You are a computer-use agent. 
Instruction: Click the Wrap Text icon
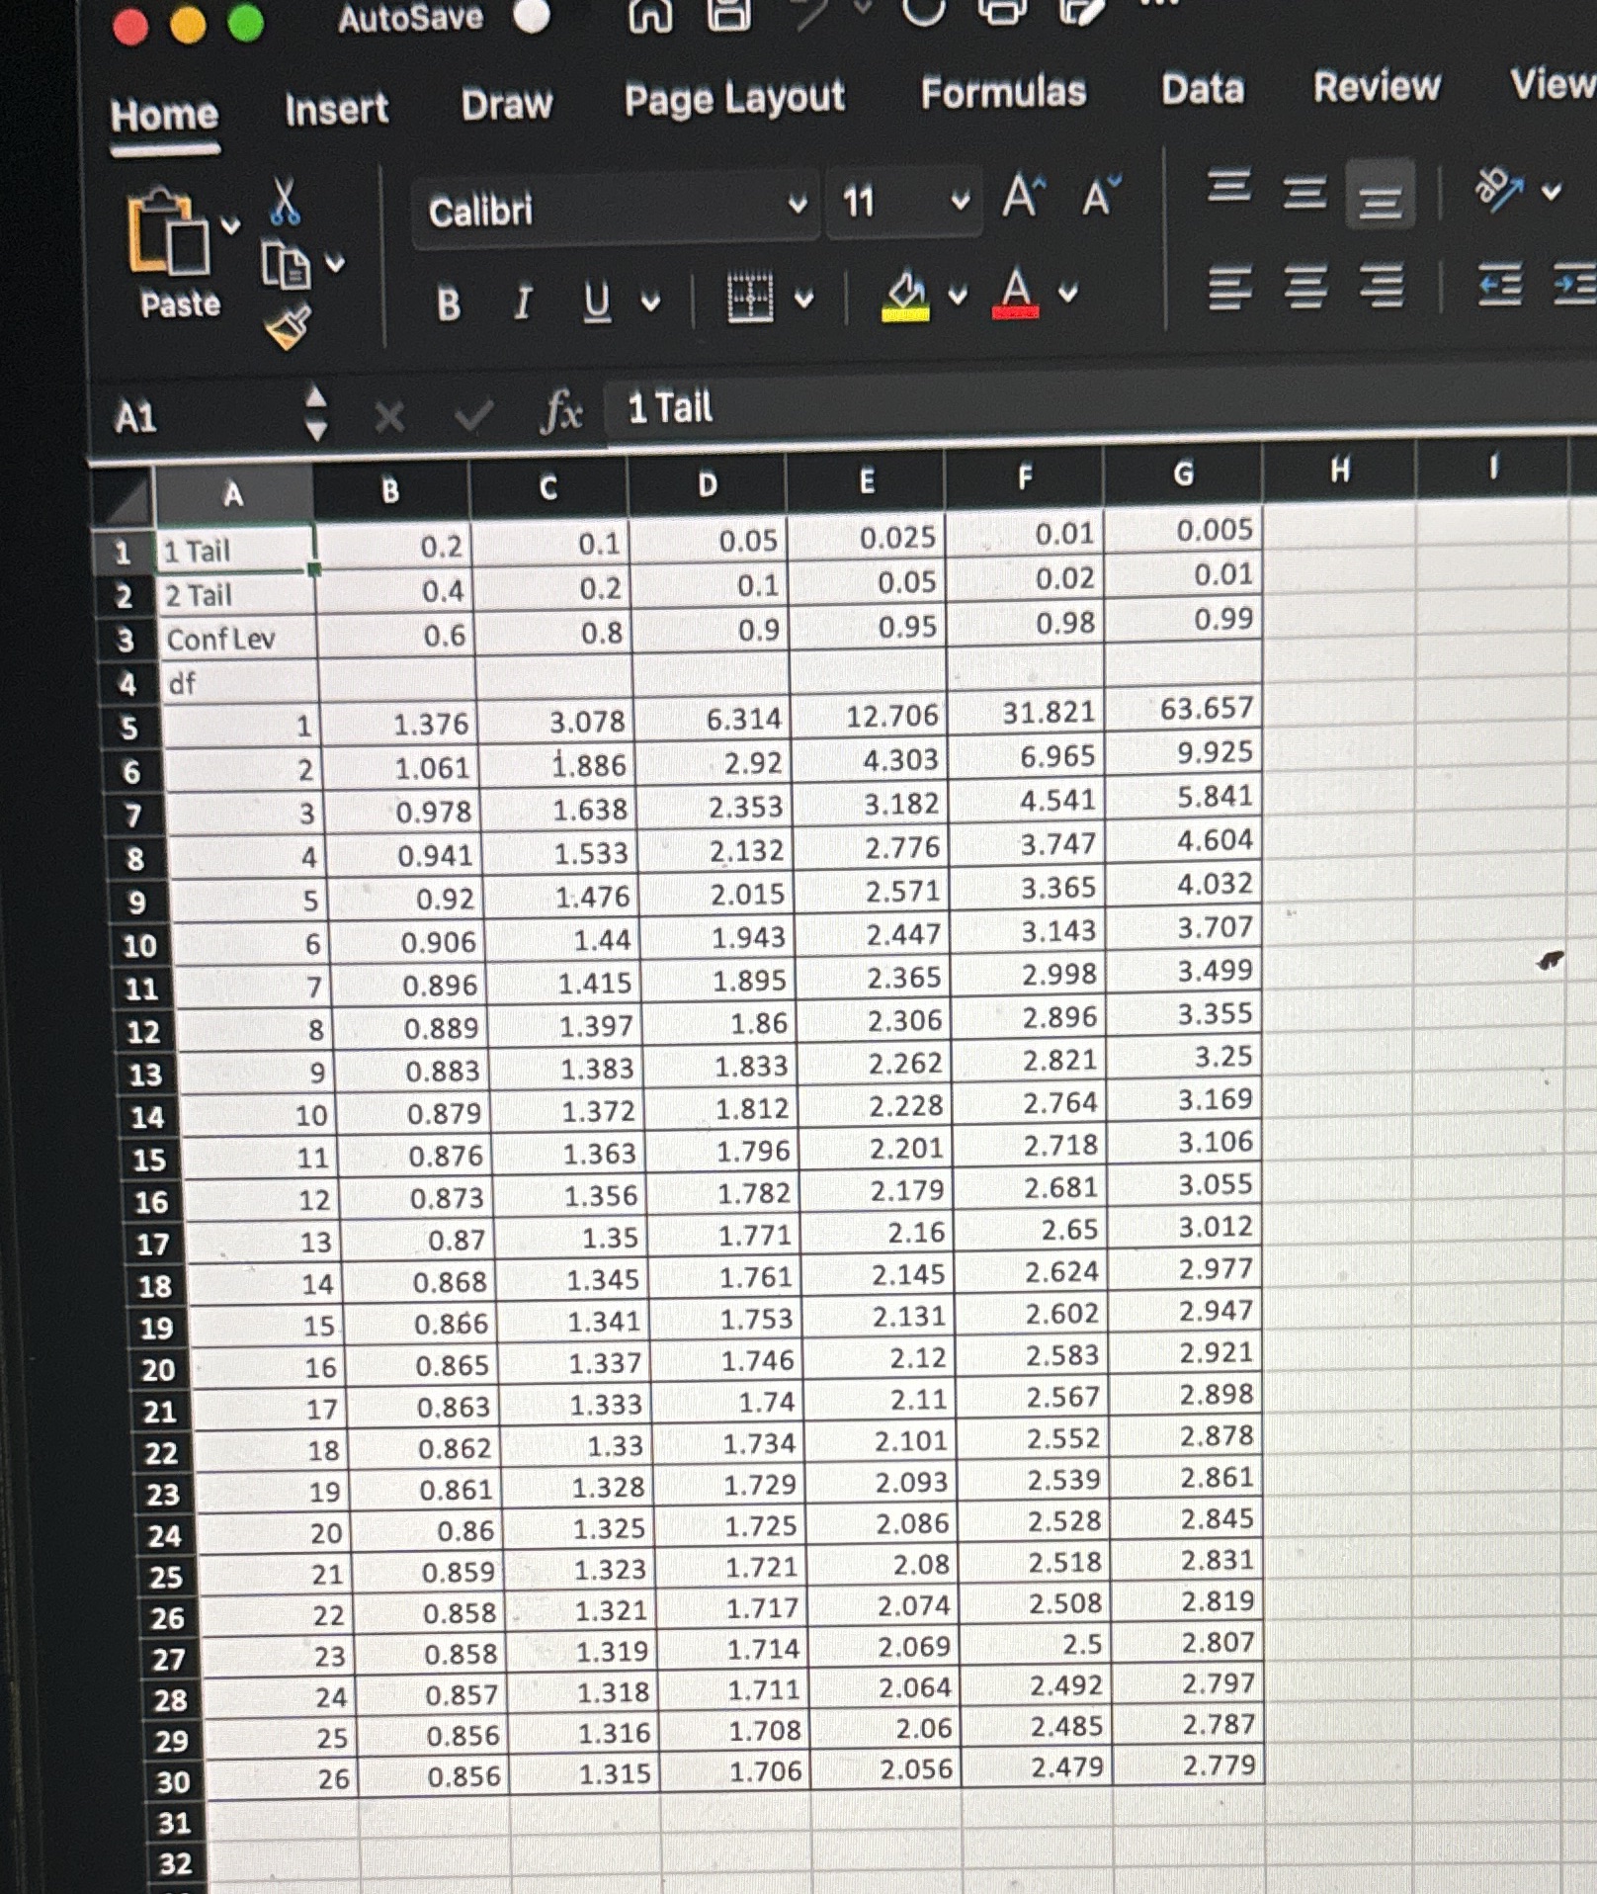[1499, 188]
